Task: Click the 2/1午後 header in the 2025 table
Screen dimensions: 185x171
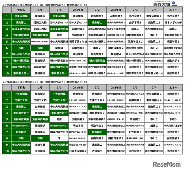Action: (x=78, y=10)
